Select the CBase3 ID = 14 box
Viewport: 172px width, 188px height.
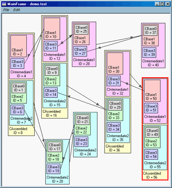tap(51, 93)
